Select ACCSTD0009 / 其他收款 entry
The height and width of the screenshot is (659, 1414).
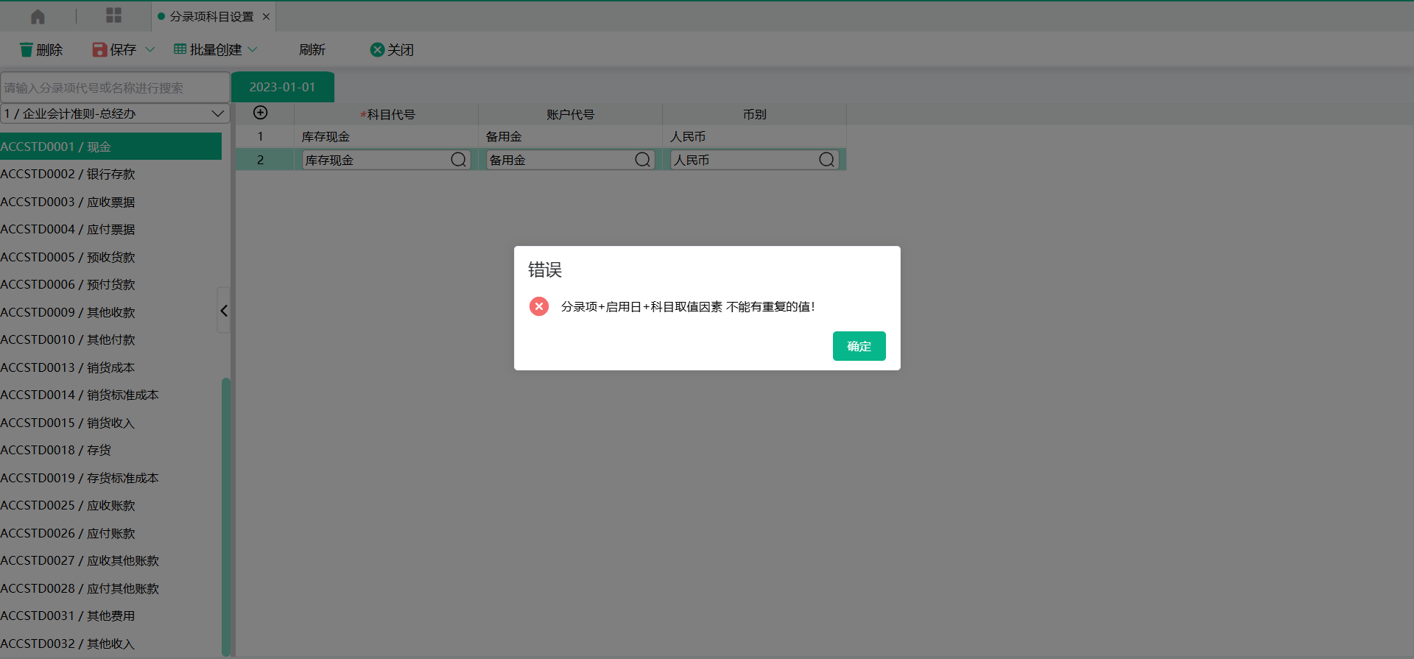[x=110, y=312]
